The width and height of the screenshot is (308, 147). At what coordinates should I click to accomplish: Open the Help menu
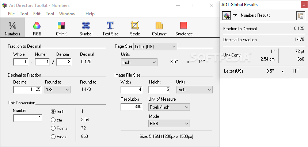coord(90,14)
